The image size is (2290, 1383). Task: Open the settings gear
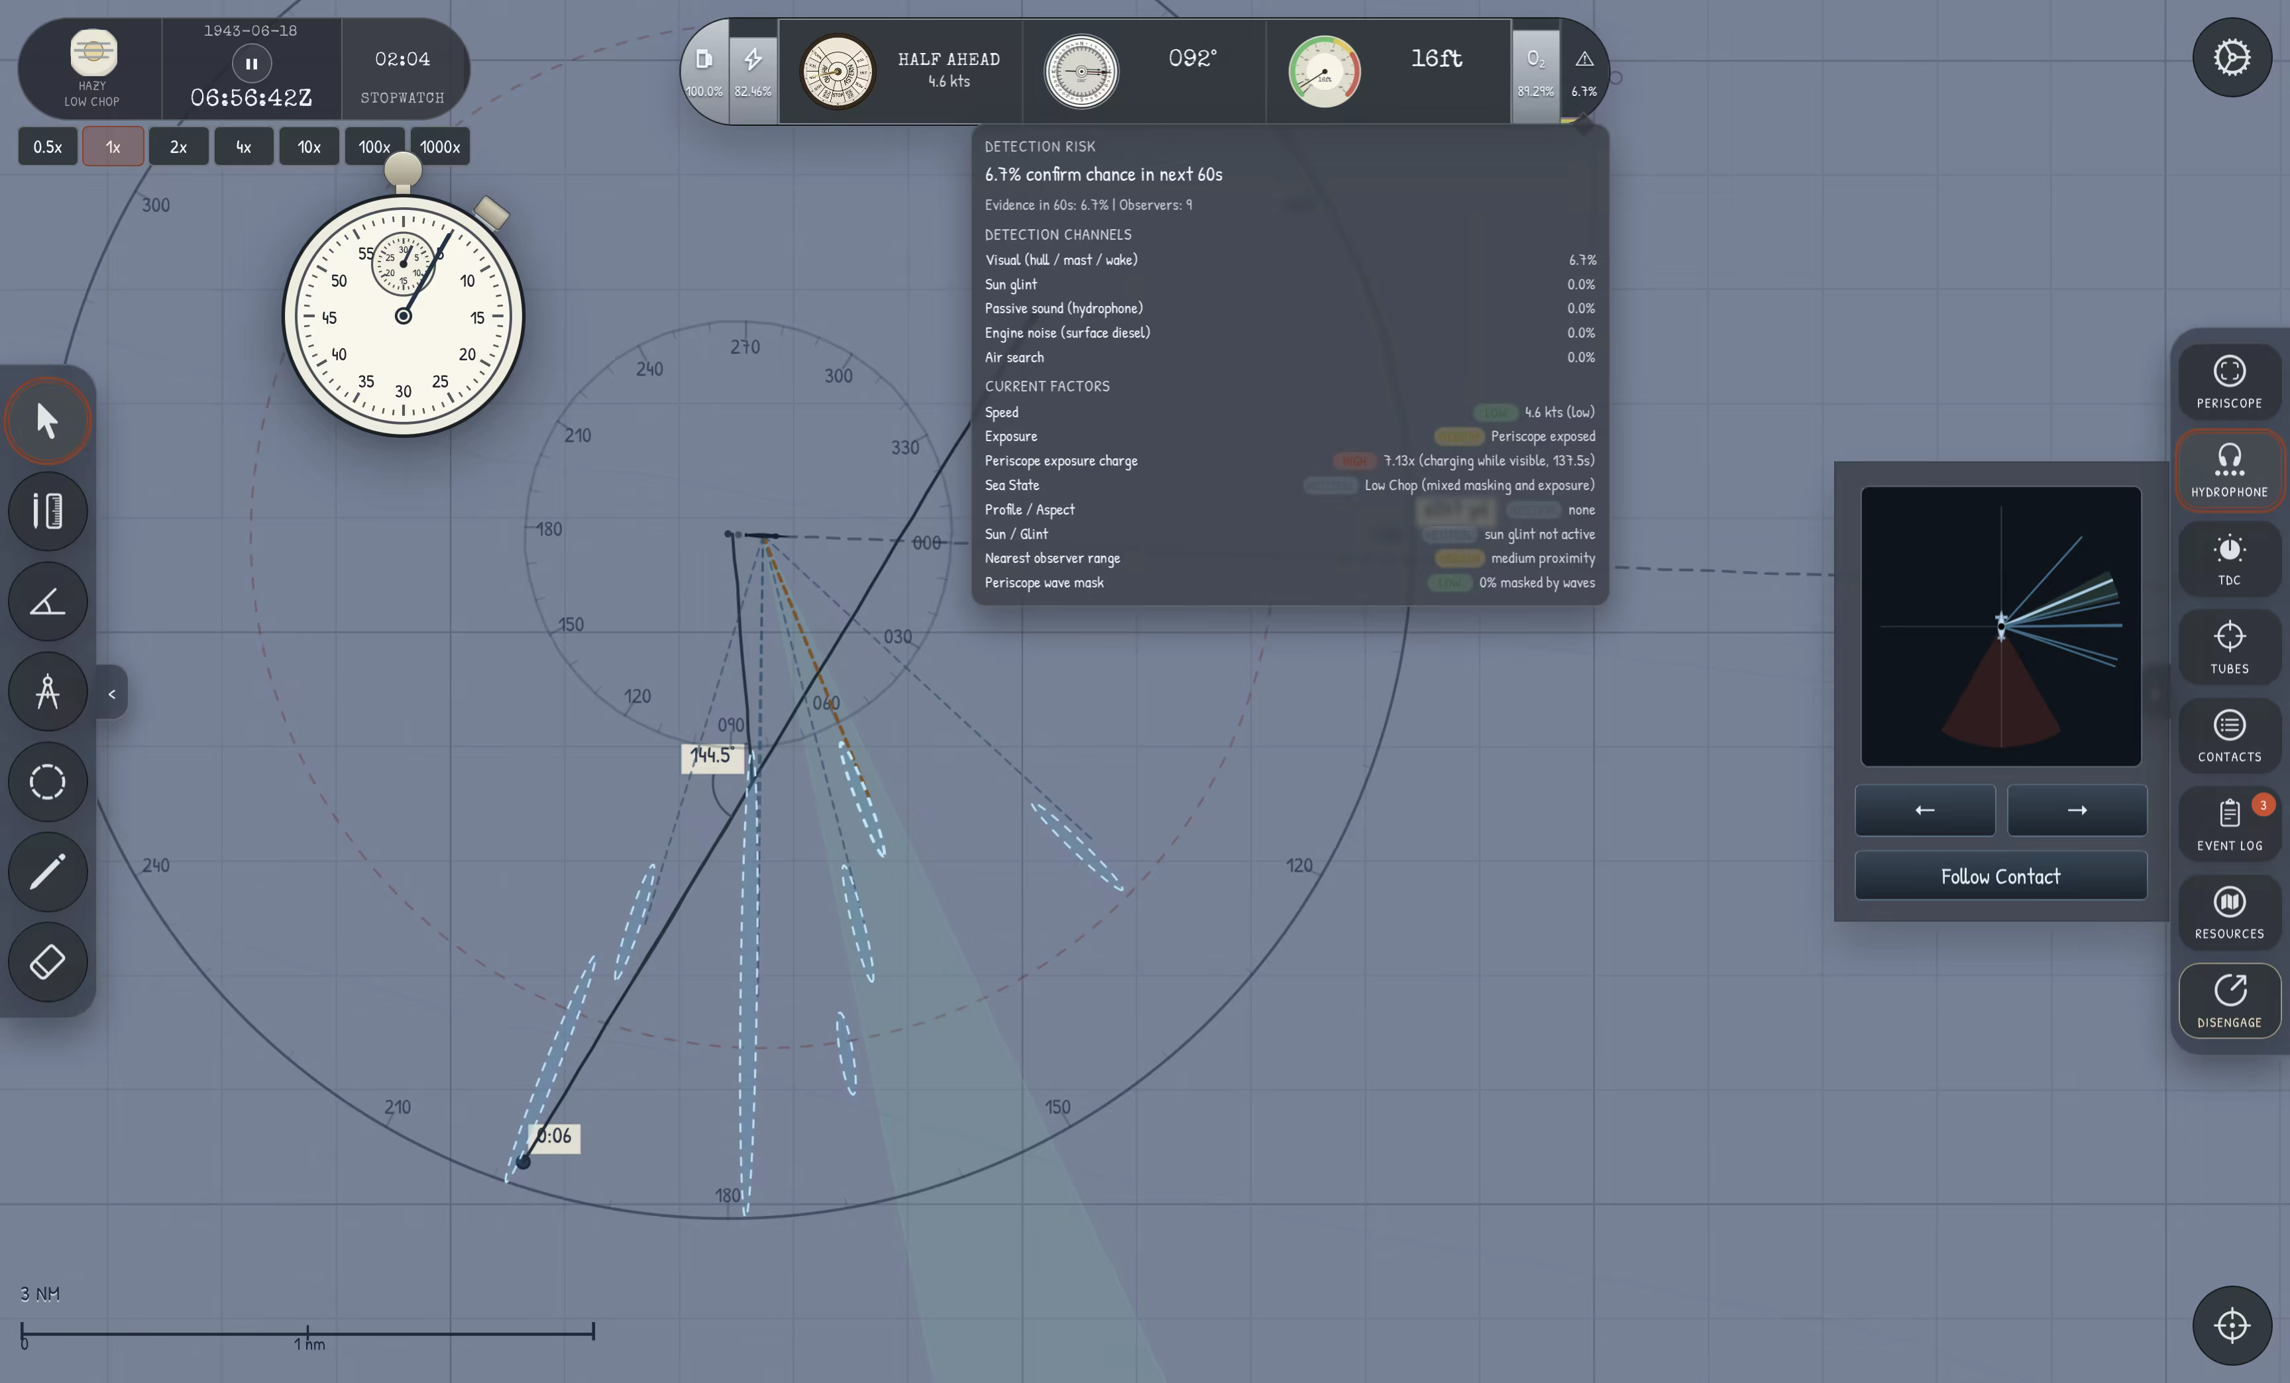point(2232,58)
